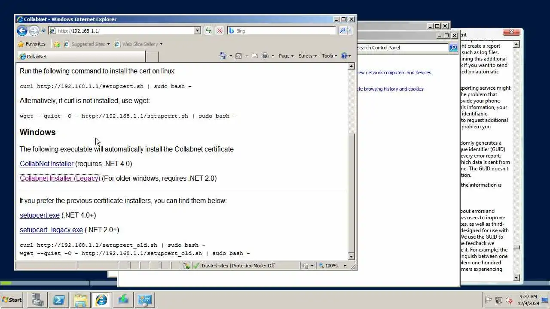Click the Action Center flag tray icon
The height and width of the screenshot is (309, 550).
(488, 300)
